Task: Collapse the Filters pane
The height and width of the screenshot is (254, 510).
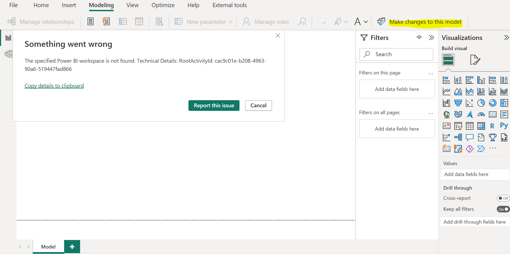Action: pyautogui.click(x=432, y=37)
